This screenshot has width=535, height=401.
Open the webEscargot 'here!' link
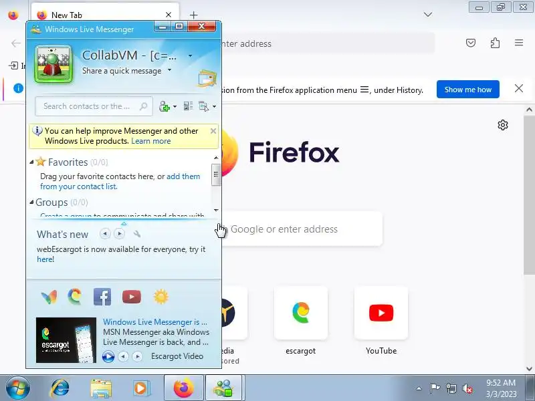(x=45, y=259)
